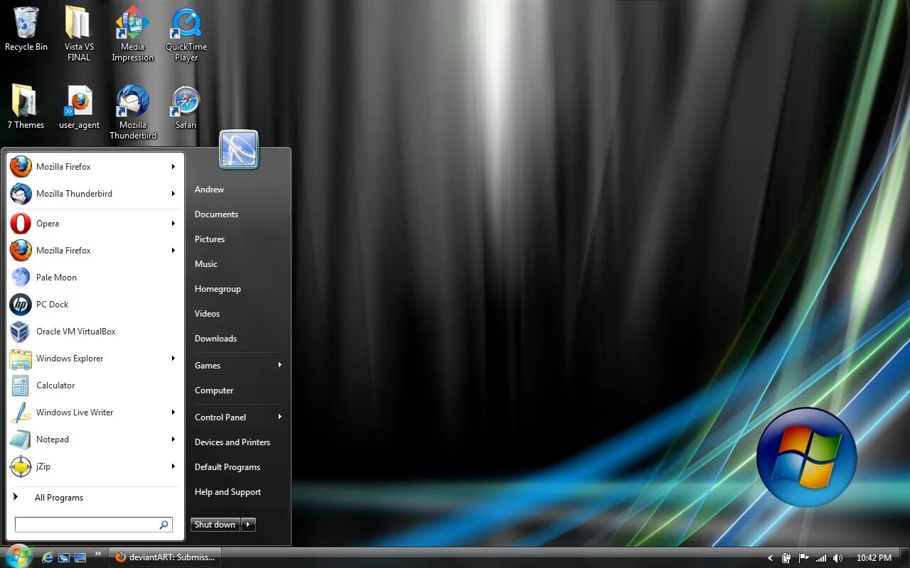Viewport: 910px width, 568px height.
Task: Click the HP PC Dock icon
Action: (21, 305)
